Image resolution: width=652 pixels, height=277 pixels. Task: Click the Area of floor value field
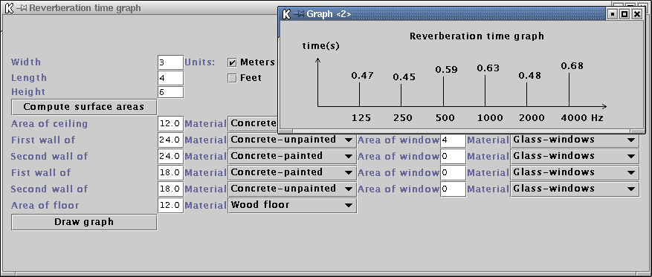point(170,205)
